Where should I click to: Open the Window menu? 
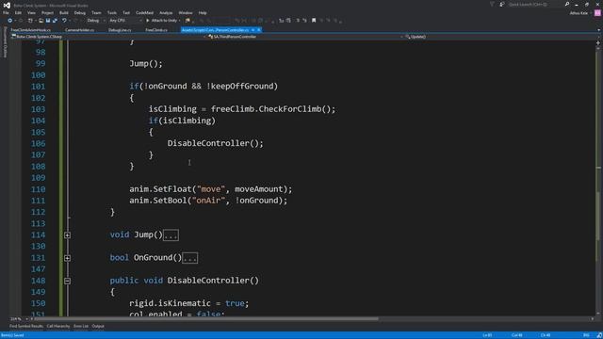coord(186,12)
